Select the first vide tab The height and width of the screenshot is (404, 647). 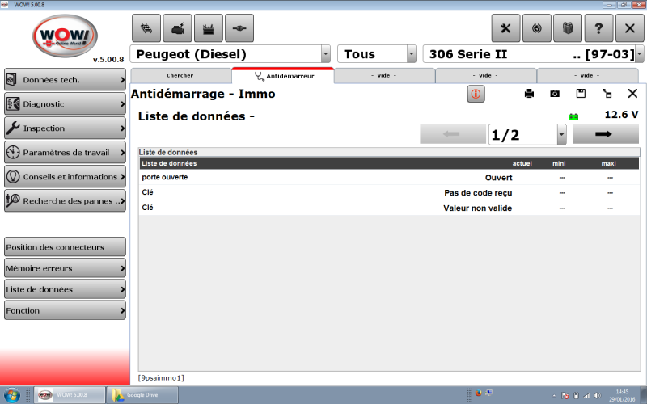383,75
